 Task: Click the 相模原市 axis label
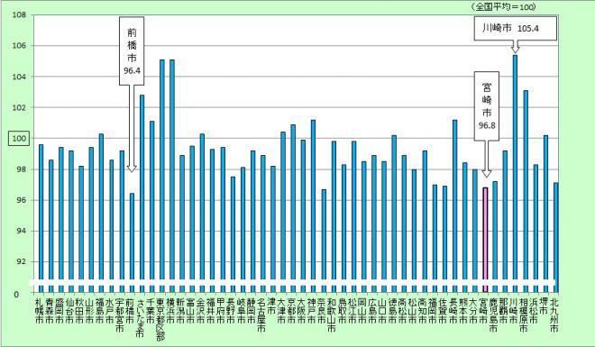pos(523,315)
